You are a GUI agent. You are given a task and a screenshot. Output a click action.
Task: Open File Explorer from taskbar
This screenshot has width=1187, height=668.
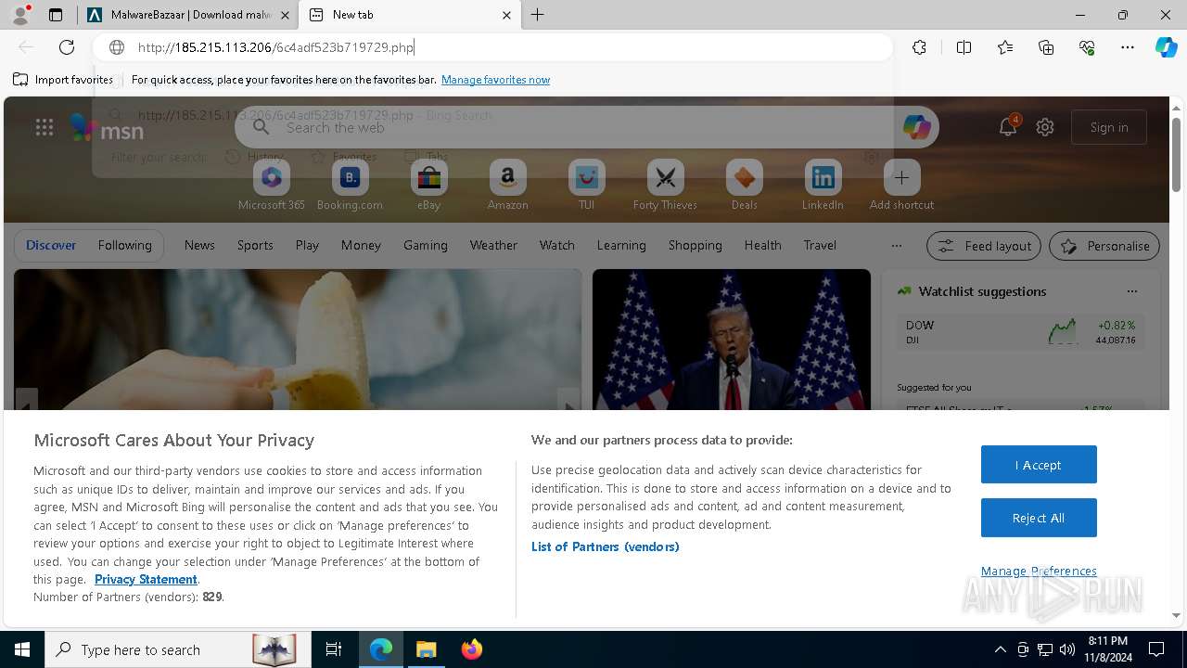pos(426,649)
